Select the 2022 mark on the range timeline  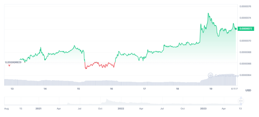[x=121, y=108]
